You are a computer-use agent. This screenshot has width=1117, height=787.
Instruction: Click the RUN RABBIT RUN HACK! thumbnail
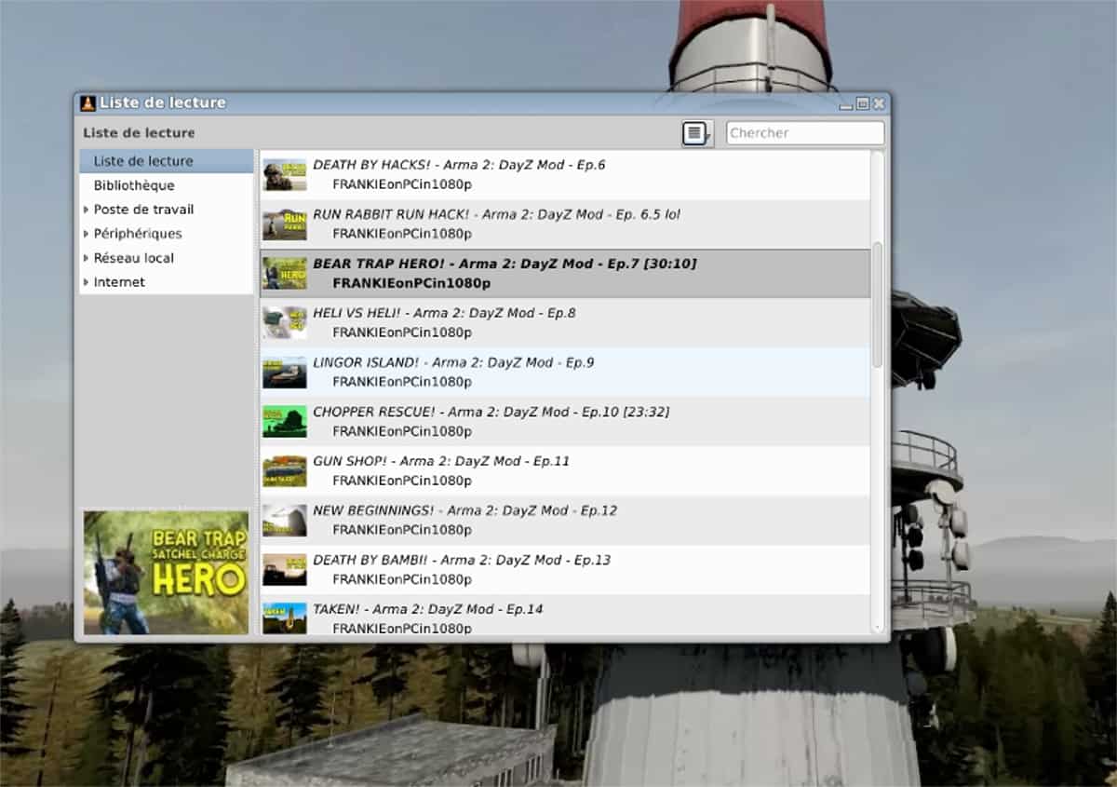[x=284, y=224]
